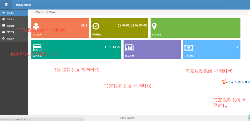Click the 订单总额 label
Viewport: 250px width, 121px height.
(x=189, y=56)
